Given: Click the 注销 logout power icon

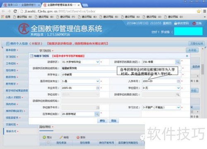Looking at the screenshot, I should point(194,24).
